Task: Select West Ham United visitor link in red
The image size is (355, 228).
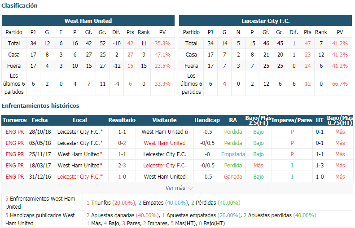Action: pos(165,143)
